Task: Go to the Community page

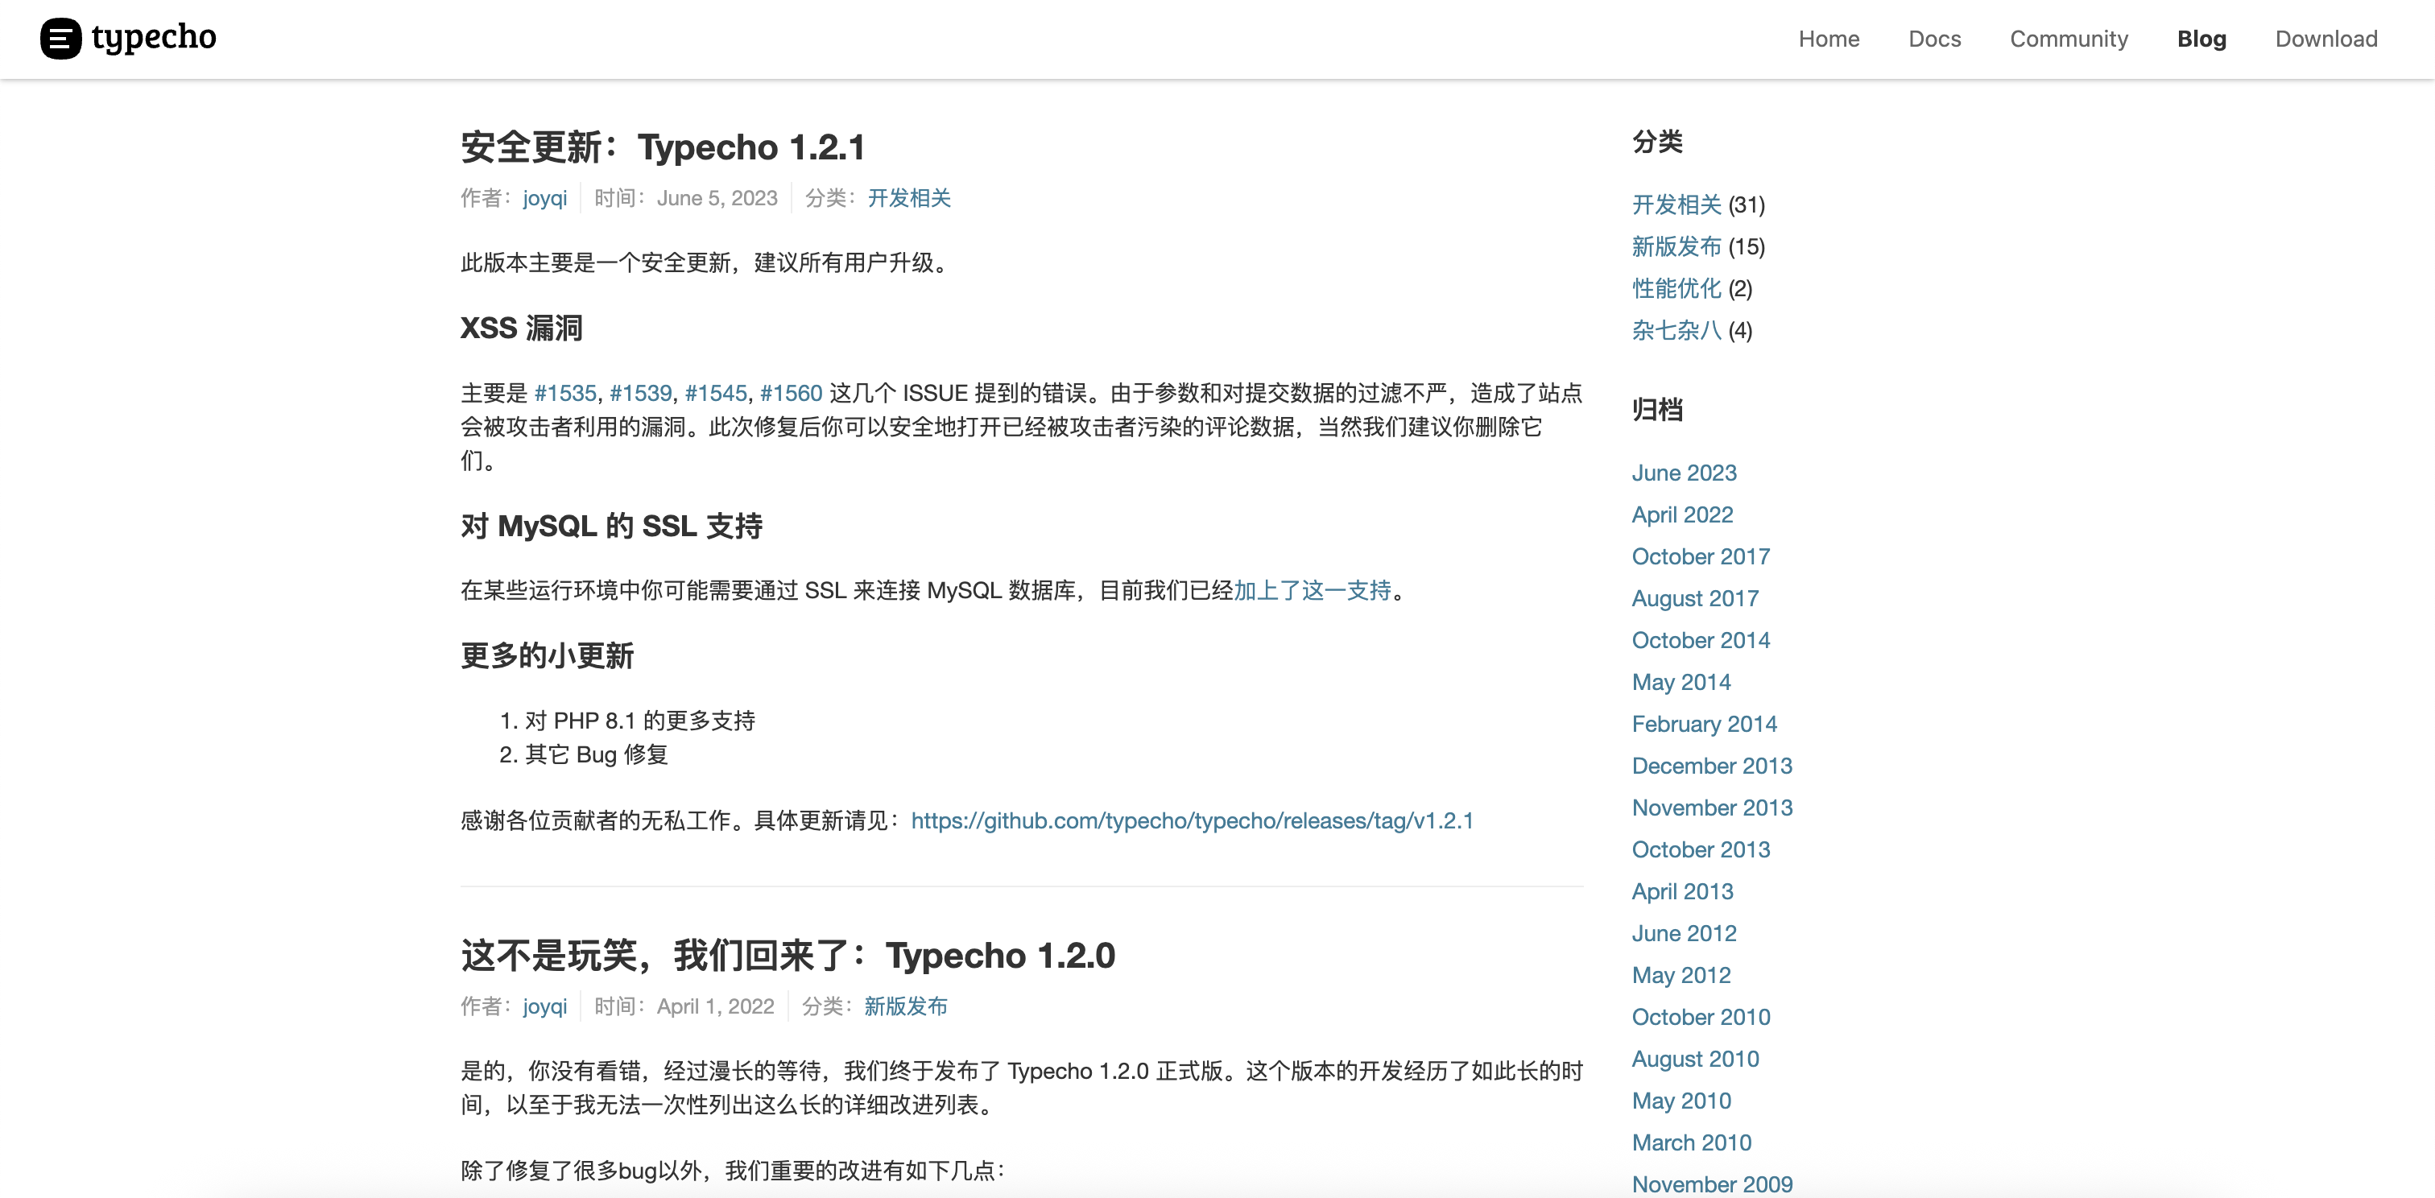Action: [x=2069, y=39]
